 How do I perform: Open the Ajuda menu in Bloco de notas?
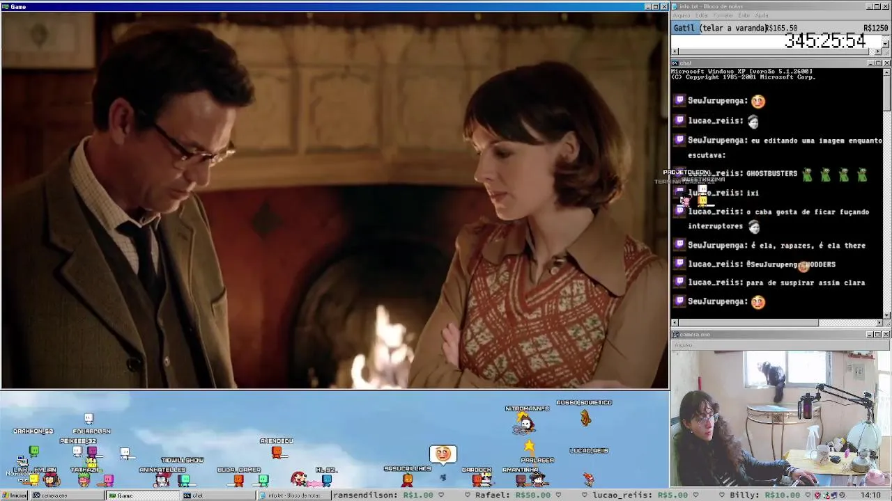(762, 15)
